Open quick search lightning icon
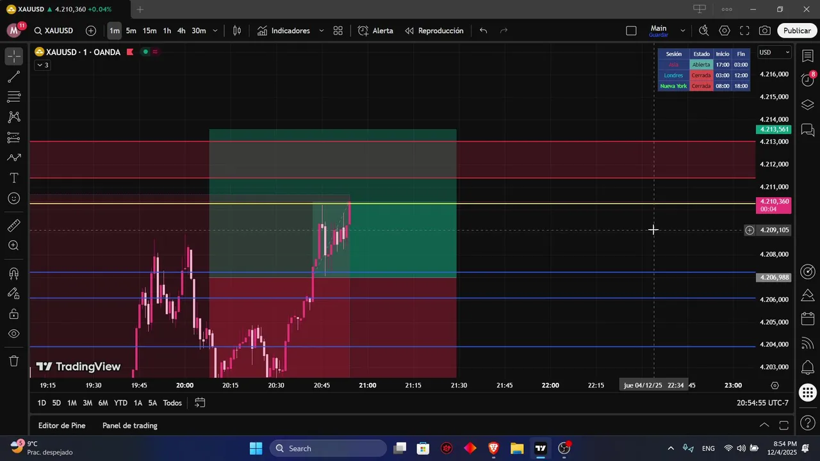Screen dimensions: 820x461 point(704,31)
